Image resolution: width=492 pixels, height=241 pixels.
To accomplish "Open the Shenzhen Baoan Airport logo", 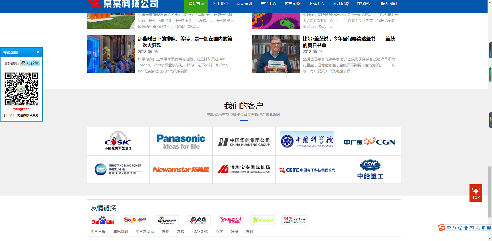I will (x=244, y=169).
